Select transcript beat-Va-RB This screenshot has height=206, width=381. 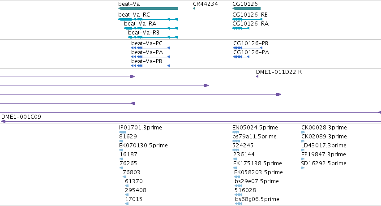coord(144,33)
